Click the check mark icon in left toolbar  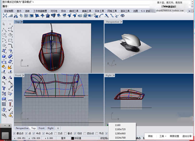(x=10, y=110)
